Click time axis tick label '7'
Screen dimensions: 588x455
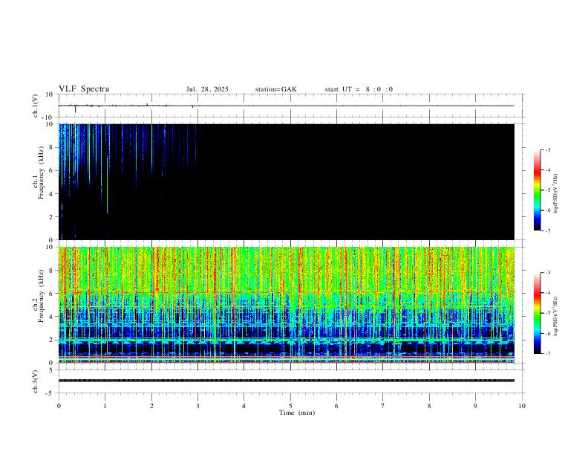(383, 406)
